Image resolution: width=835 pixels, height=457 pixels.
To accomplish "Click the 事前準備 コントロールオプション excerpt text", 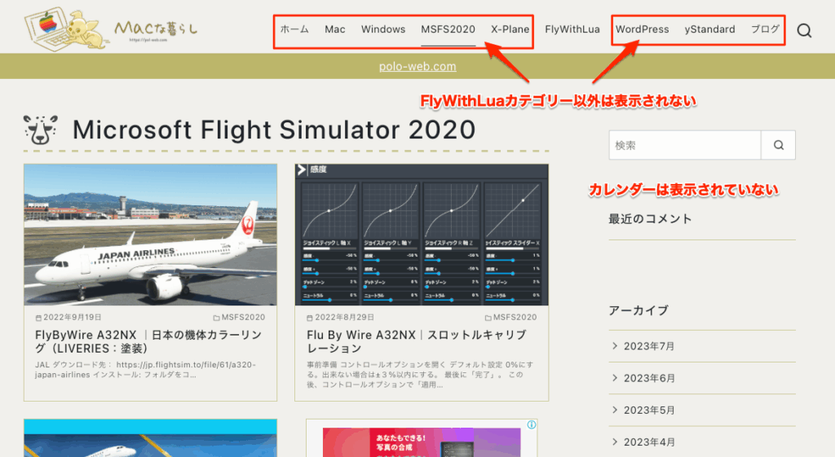I will pyautogui.click(x=420, y=375).
